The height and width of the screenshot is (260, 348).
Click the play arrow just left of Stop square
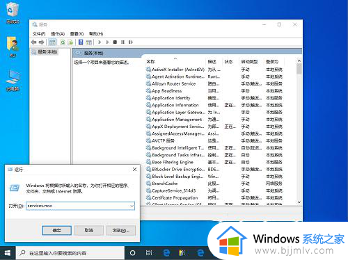coord(107,42)
